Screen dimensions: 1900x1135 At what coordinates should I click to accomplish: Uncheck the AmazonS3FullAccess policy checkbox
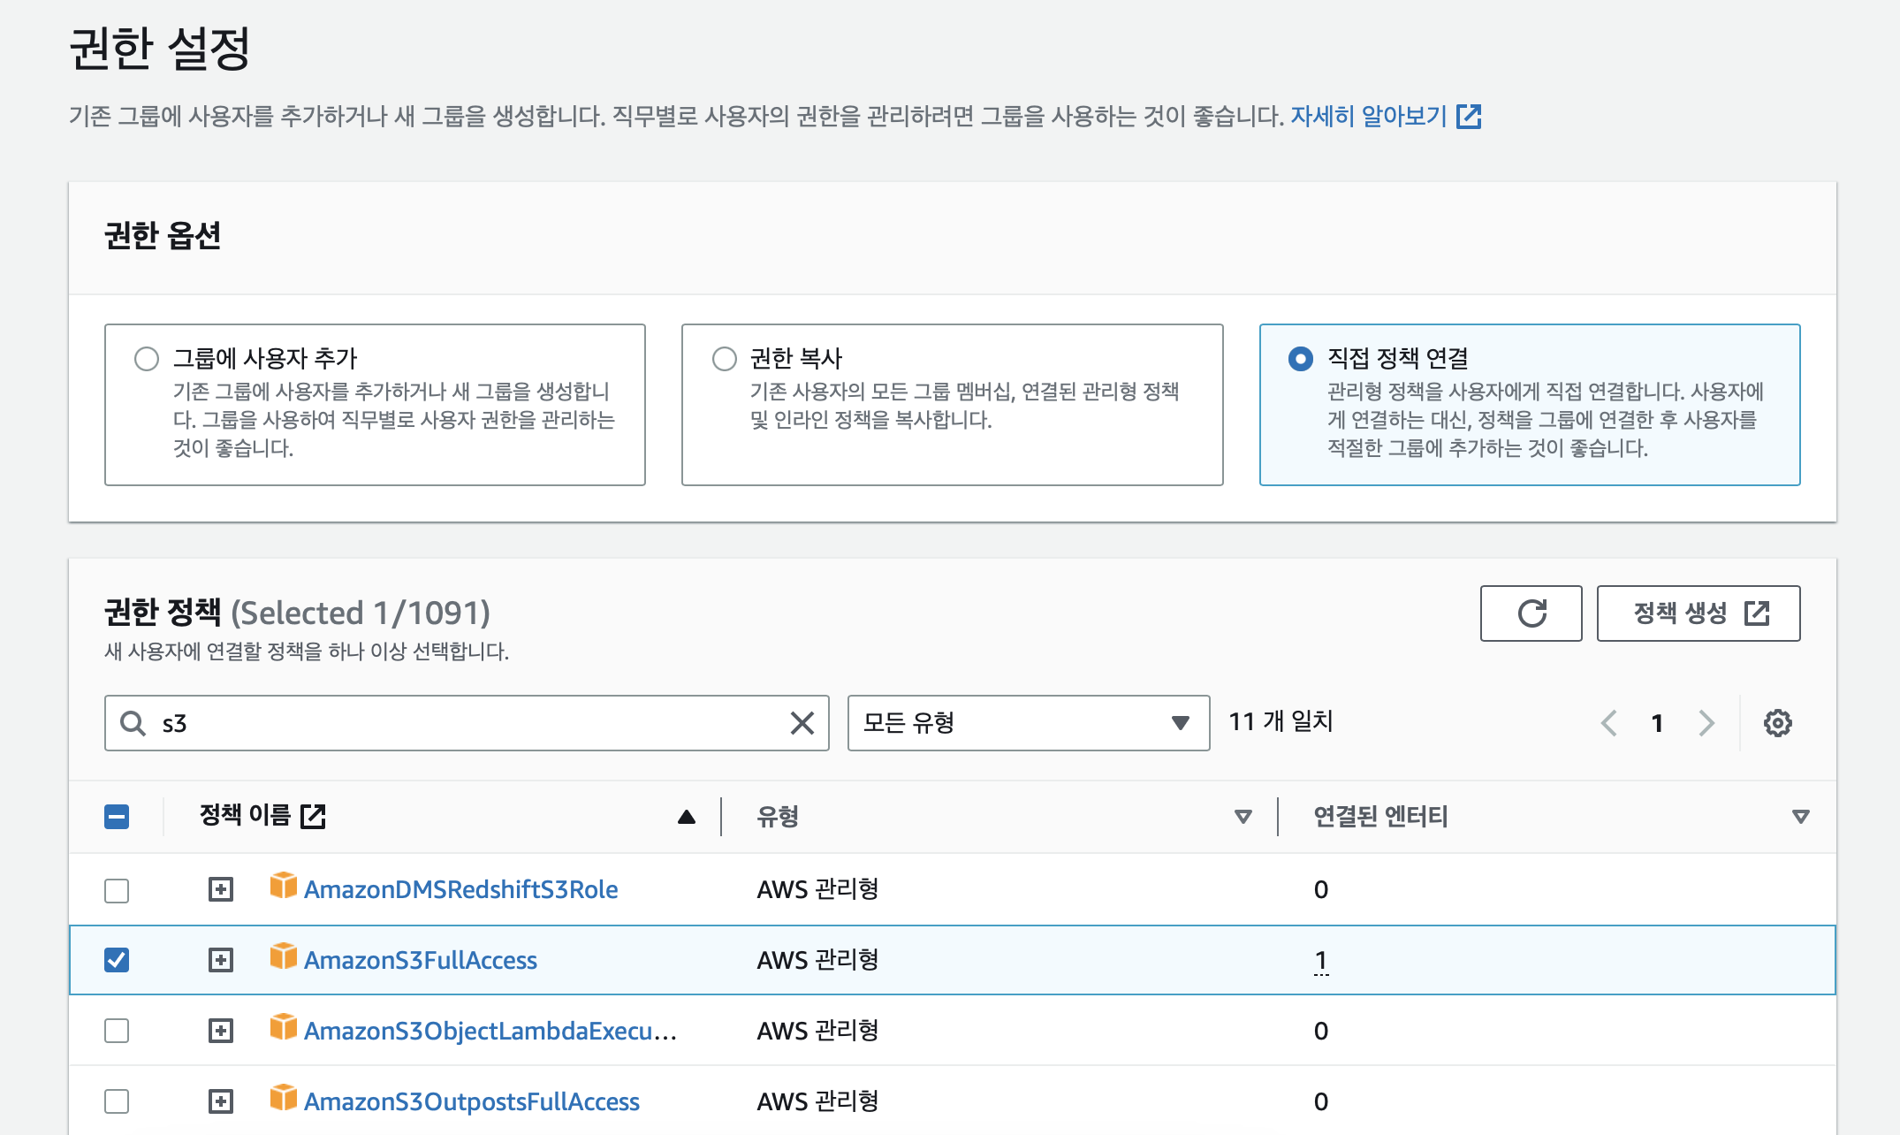(x=117, y=960)
